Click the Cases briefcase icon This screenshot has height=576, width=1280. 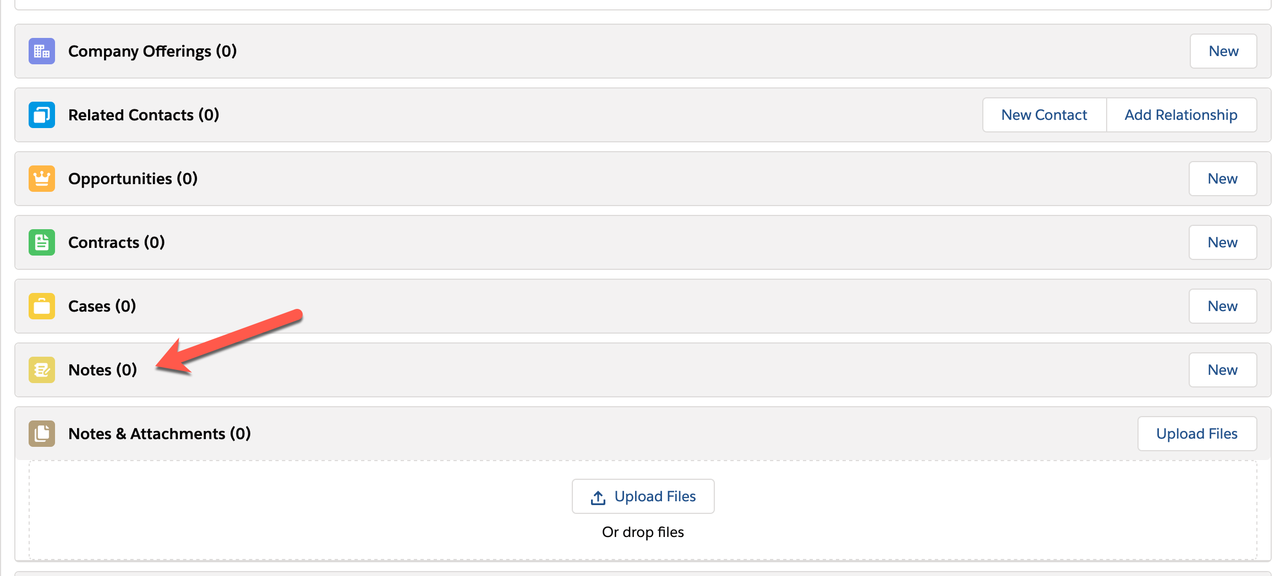click(41, 306)
